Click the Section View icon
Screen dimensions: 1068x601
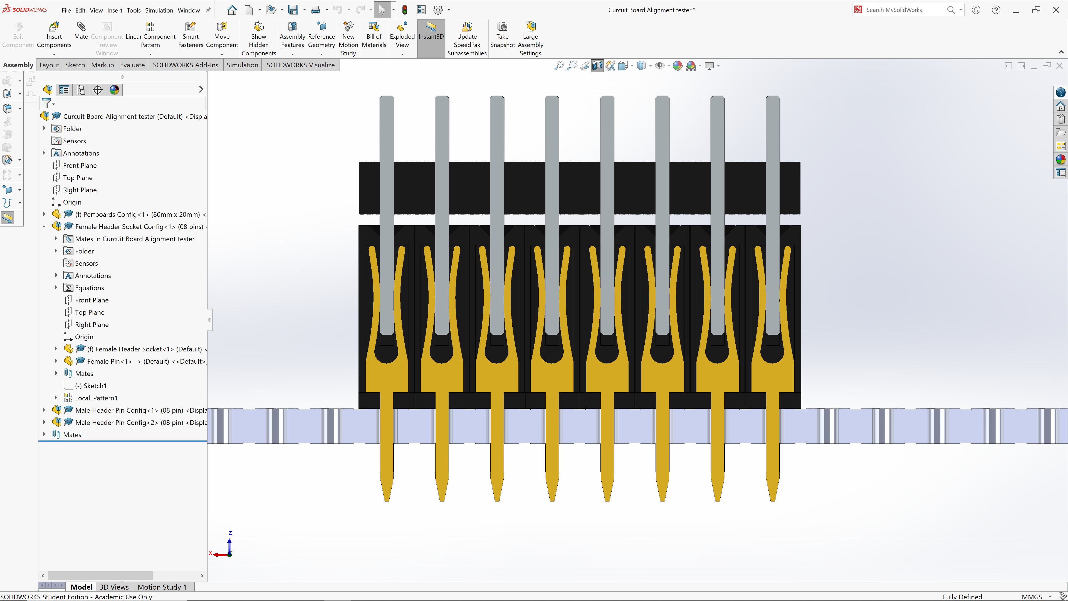coord(597,66)
